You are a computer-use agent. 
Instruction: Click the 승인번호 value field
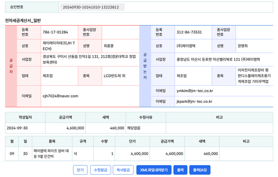tap(92, 7)
